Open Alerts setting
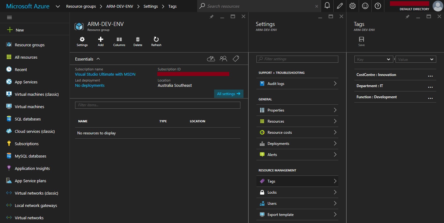 (x=297, y=154)
